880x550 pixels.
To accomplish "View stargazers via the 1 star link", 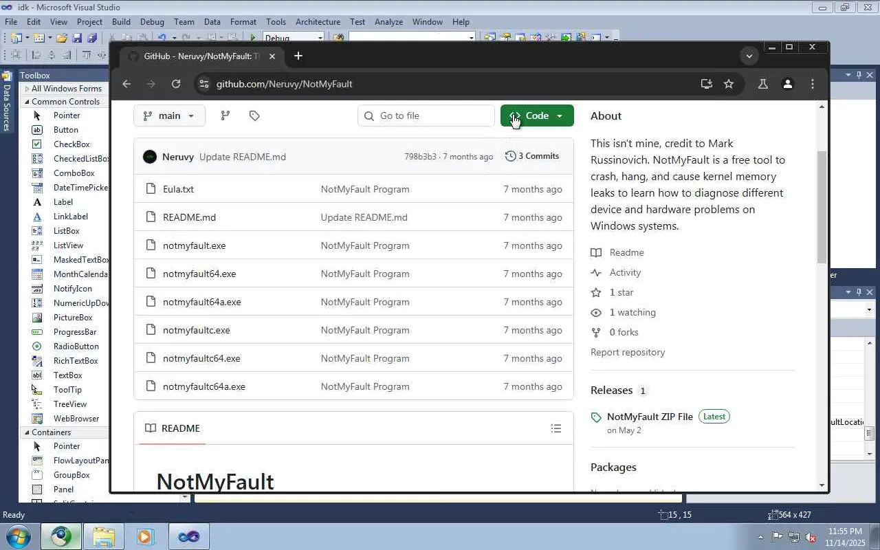I will click(x=621, y=292).
